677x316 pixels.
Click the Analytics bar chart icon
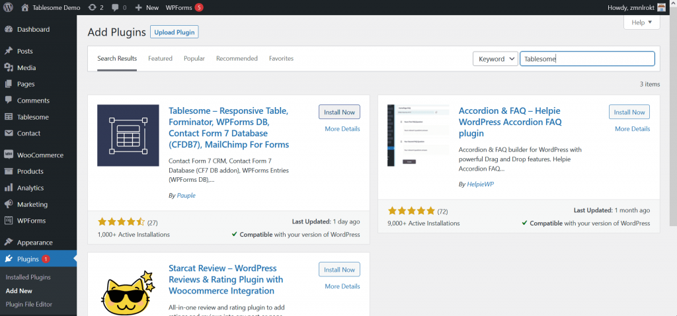(8, 187)
